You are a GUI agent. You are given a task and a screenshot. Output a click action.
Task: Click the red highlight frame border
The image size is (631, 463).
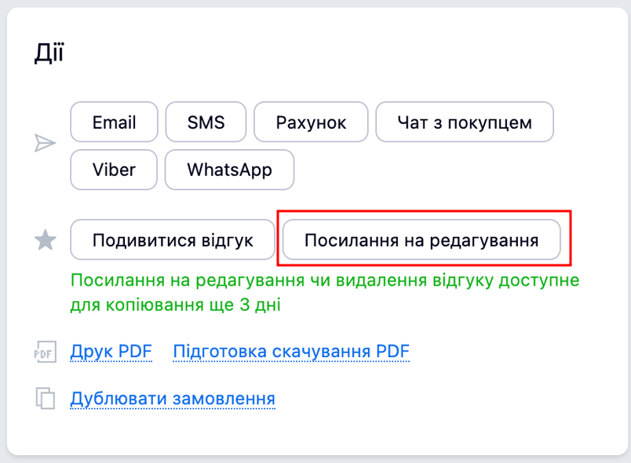click(x=424, y=211)
